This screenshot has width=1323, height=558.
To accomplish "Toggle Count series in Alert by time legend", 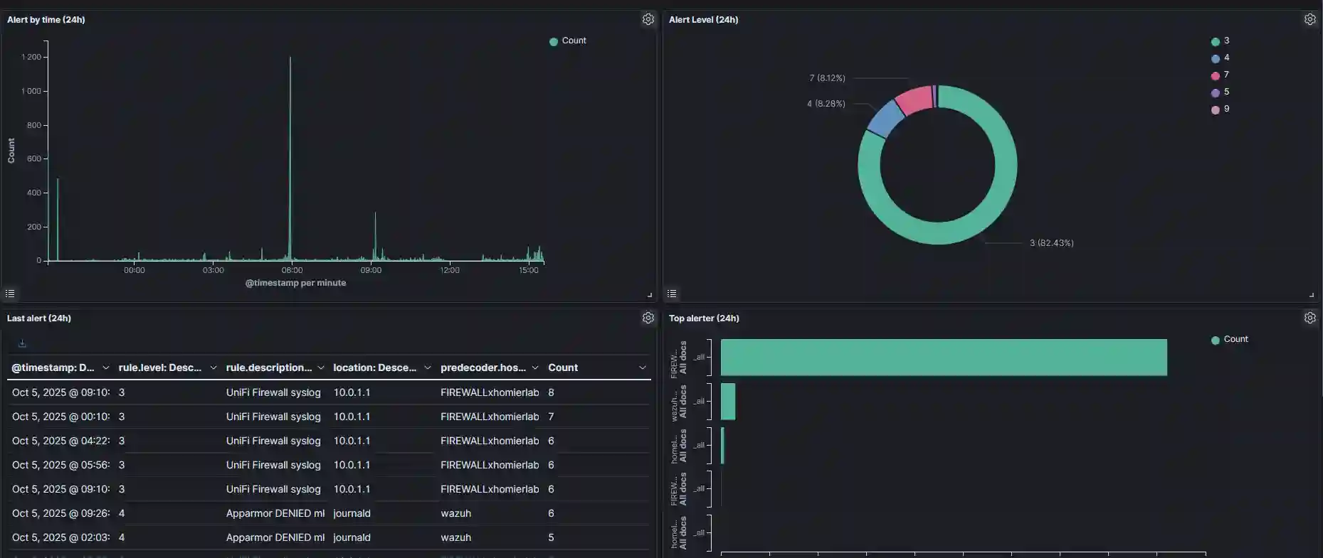I will point(568,41).
